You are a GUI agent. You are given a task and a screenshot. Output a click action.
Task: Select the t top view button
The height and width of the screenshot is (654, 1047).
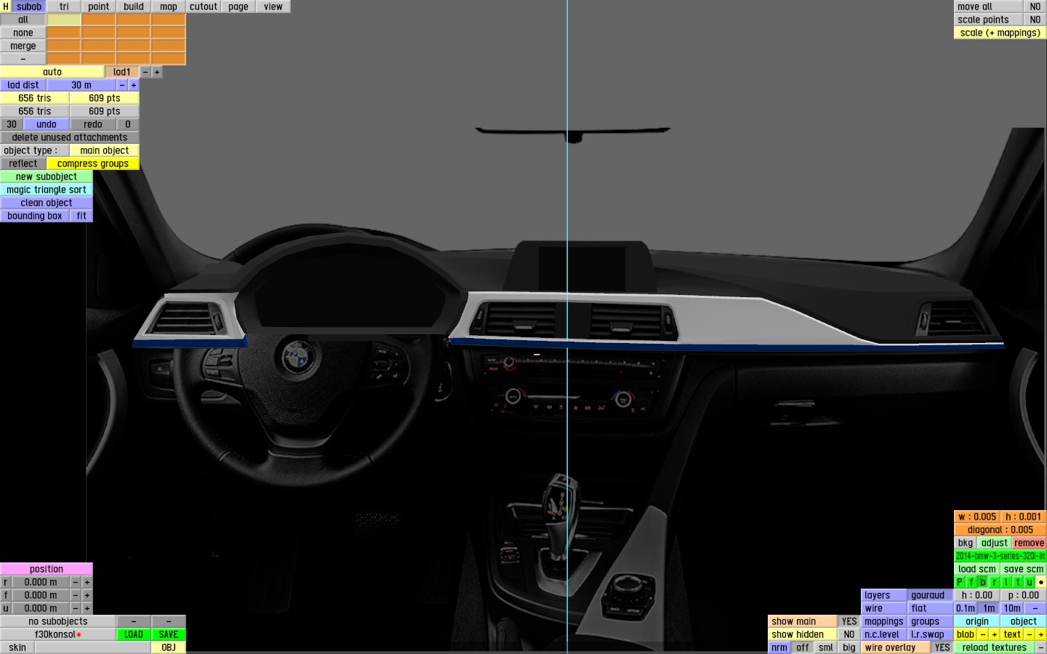pyautogui.click(x=1018, y=582)
